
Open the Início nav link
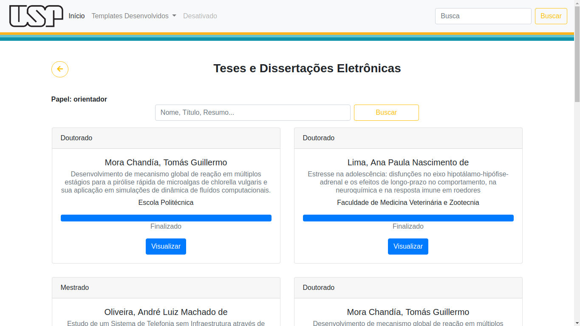coord(76,16)
